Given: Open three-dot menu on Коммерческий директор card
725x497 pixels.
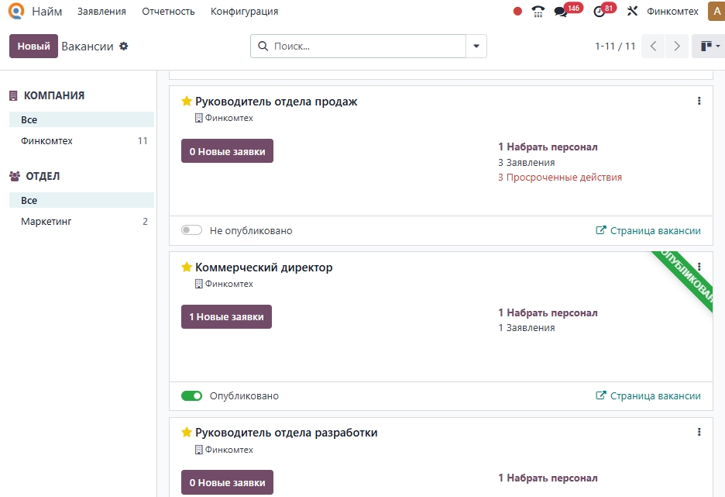Looking at the screenshot, I should [699, 267].
